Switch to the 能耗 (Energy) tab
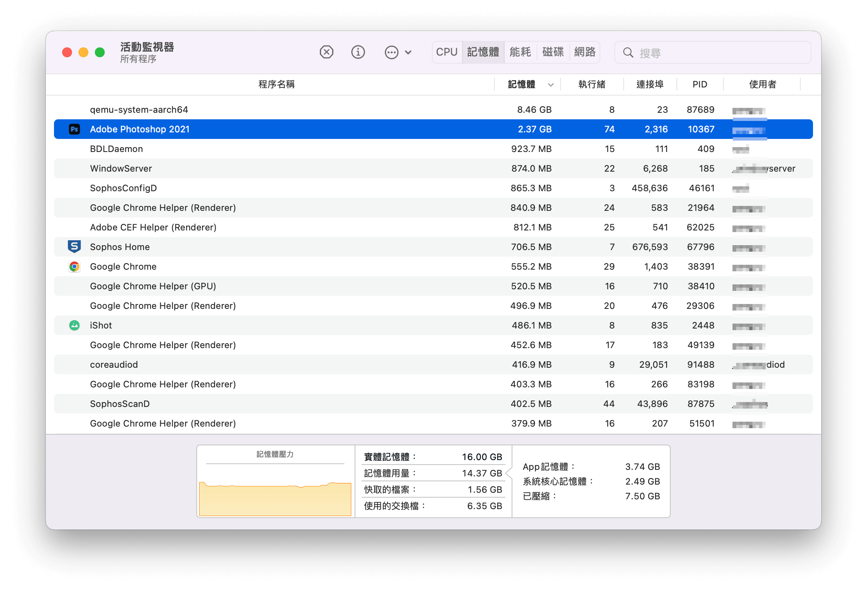This screenshot has width=867, height=590. click(x=520, y=52)
